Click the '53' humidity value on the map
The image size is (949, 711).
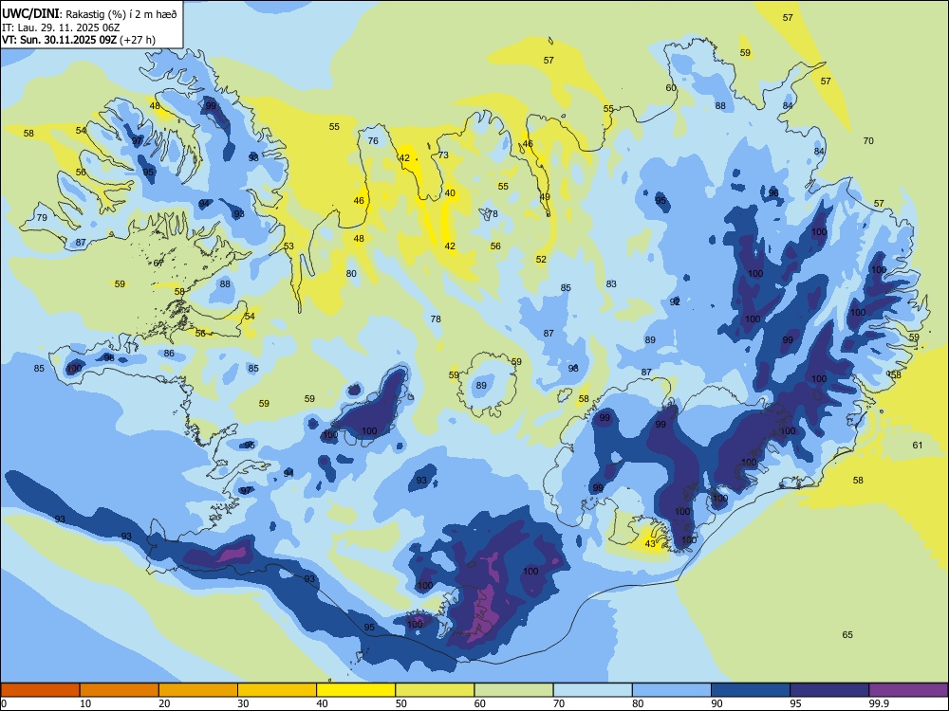(x=288, y=246)
